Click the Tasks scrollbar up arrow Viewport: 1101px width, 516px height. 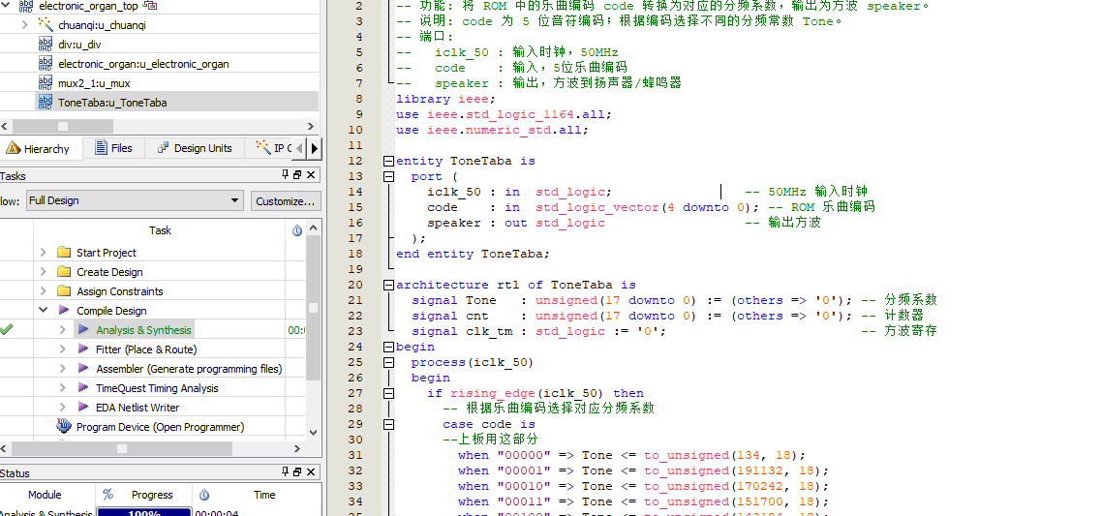313,228
